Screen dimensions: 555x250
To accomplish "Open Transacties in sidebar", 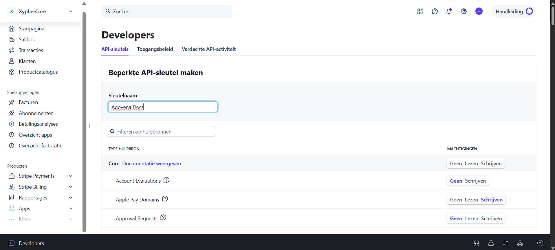I will tap(31, 50).
